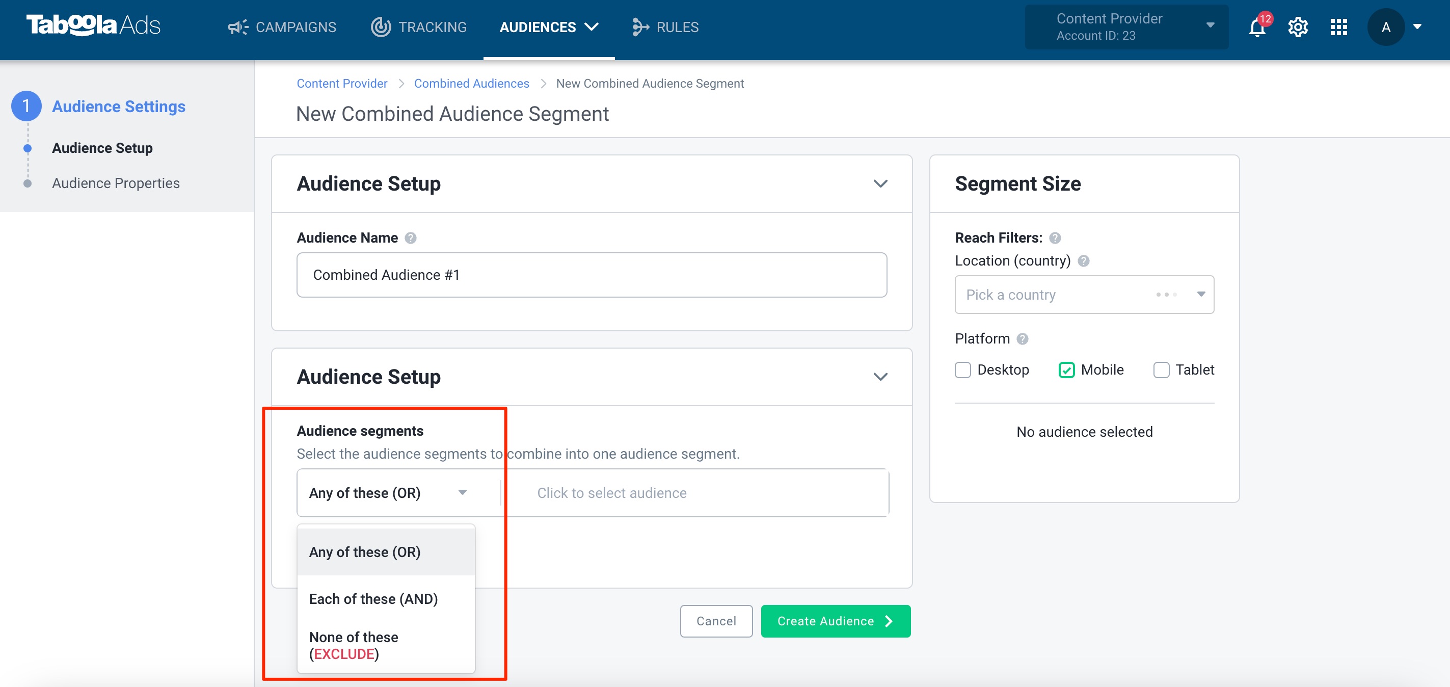Open the settings gear icon

click(1298, 27)
